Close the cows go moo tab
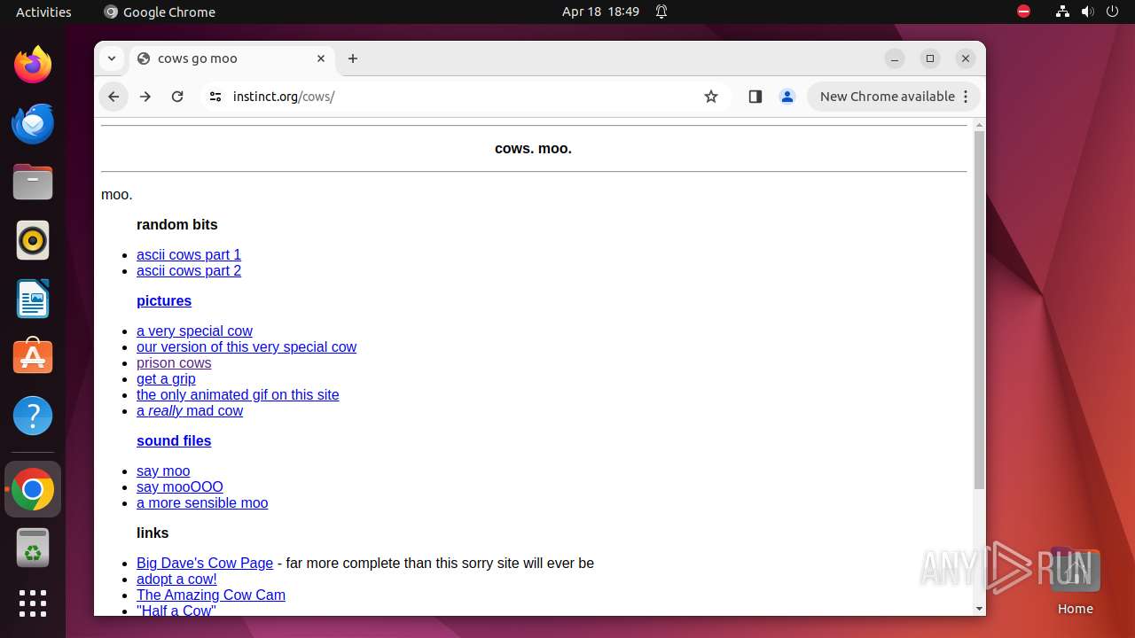This screenshot has height=638, width=1135. pos(321,58)
